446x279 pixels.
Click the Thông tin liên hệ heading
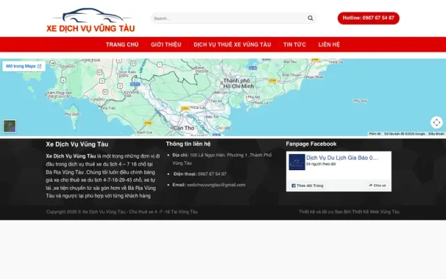188,144
